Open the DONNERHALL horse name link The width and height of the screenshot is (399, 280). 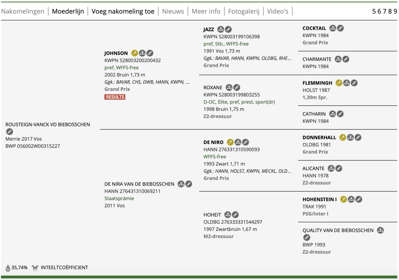pos(320,137)
